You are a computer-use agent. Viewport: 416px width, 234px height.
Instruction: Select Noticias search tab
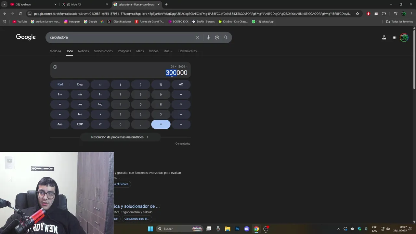point(83,51)
